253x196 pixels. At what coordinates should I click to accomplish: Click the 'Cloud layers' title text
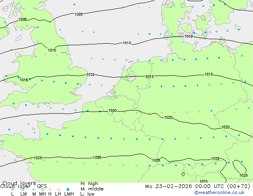[19, 183]
